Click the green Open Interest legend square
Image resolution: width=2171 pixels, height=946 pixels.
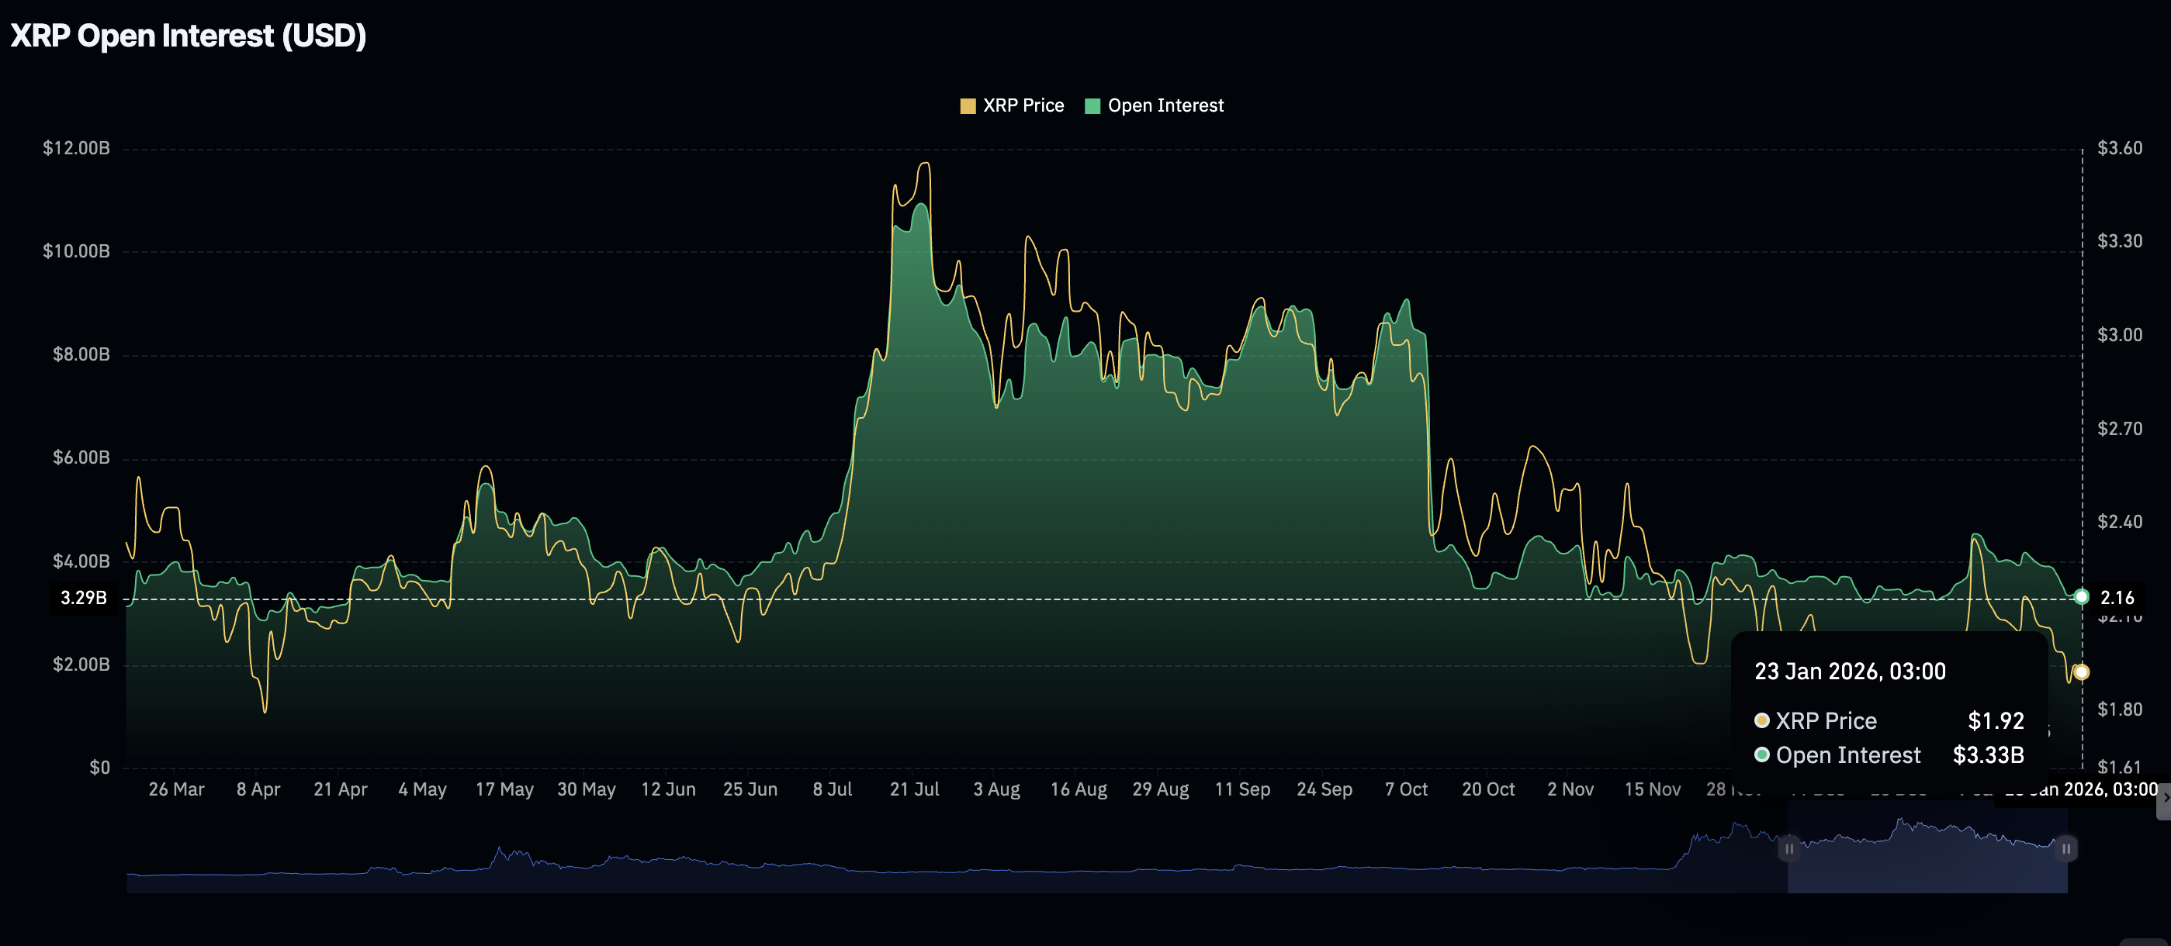click(x=1092, y=106)
